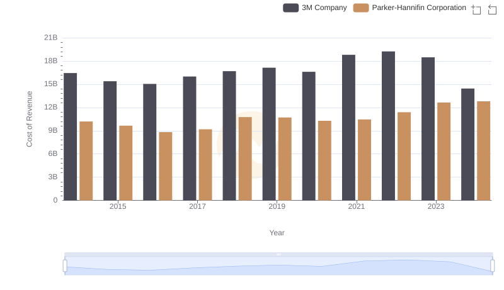Toggle Parker-Hannifin Corporation series in legend
Viewport: 504px width, 290px height.
click(409, 8)
